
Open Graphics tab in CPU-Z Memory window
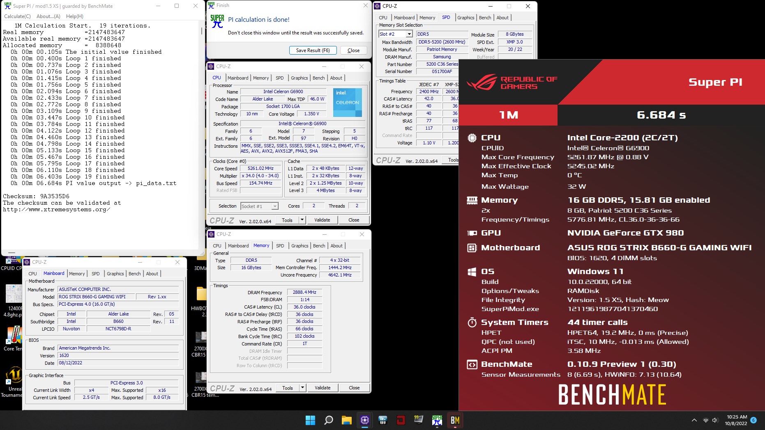click(x=300, y=246)
